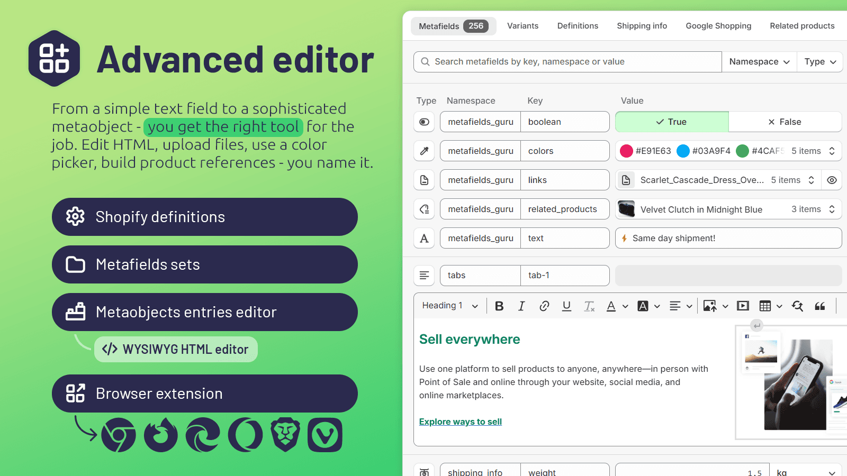Select the boolean type icon on the first metafield row
The width and height of the screenshot is (847, 476).
(424, 122)
